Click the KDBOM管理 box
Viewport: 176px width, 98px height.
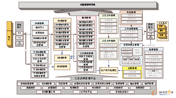pyautogui.click(x=62, y=67)
